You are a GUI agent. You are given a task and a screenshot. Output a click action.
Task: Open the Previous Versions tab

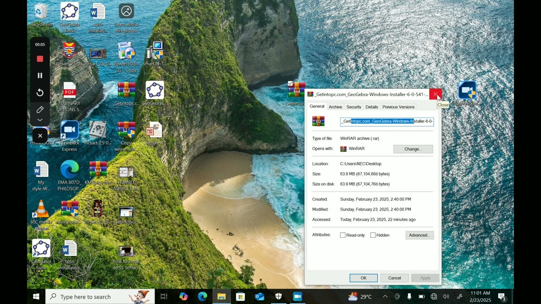[398, 107]
